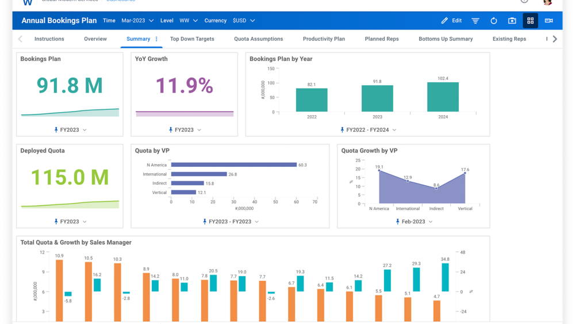
Task: Go to the Productivity Plan tab
Action: point(324,39)
